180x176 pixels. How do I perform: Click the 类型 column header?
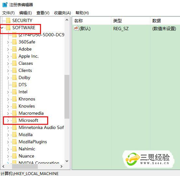tap(131, 21)
